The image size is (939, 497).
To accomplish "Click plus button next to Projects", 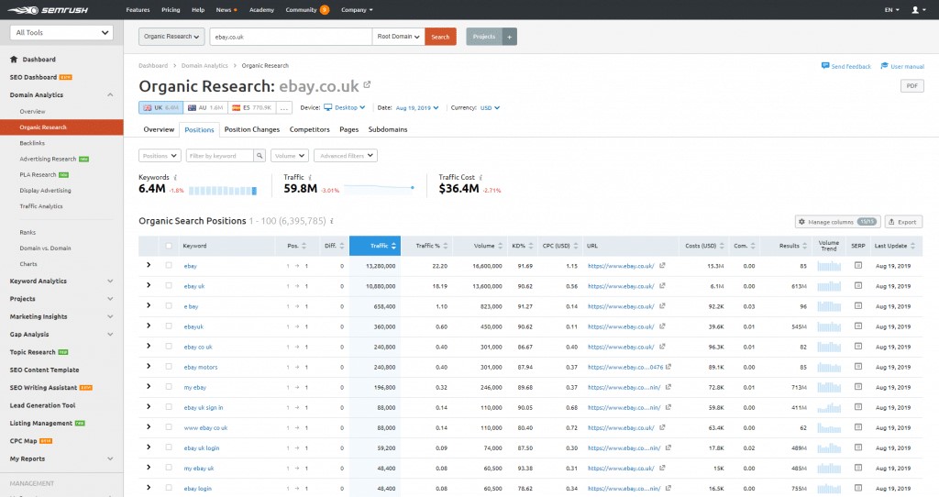I will 510,37.
